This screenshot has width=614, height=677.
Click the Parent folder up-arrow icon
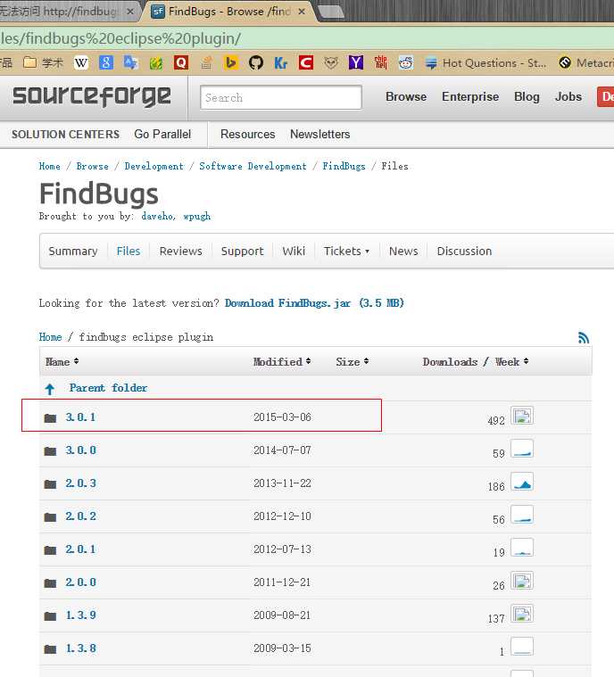(x=50, y=389)
